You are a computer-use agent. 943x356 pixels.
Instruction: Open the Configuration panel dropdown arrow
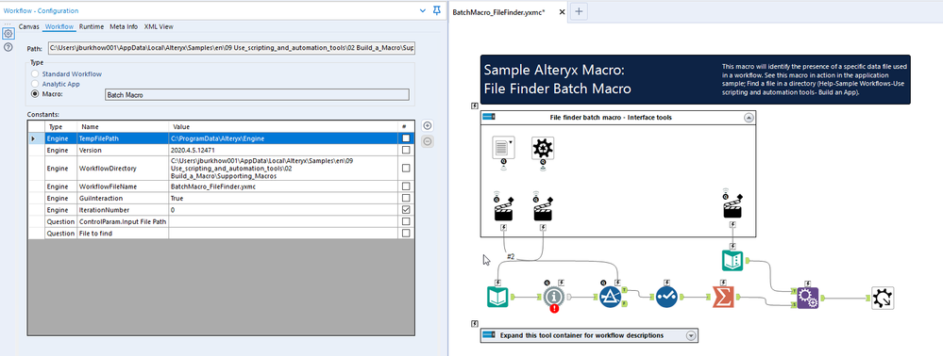click(x=423, y=10)
